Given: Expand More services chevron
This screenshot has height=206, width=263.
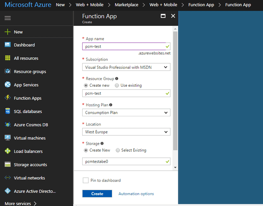Looking at the screenshot, I should [x=35, y=203].
